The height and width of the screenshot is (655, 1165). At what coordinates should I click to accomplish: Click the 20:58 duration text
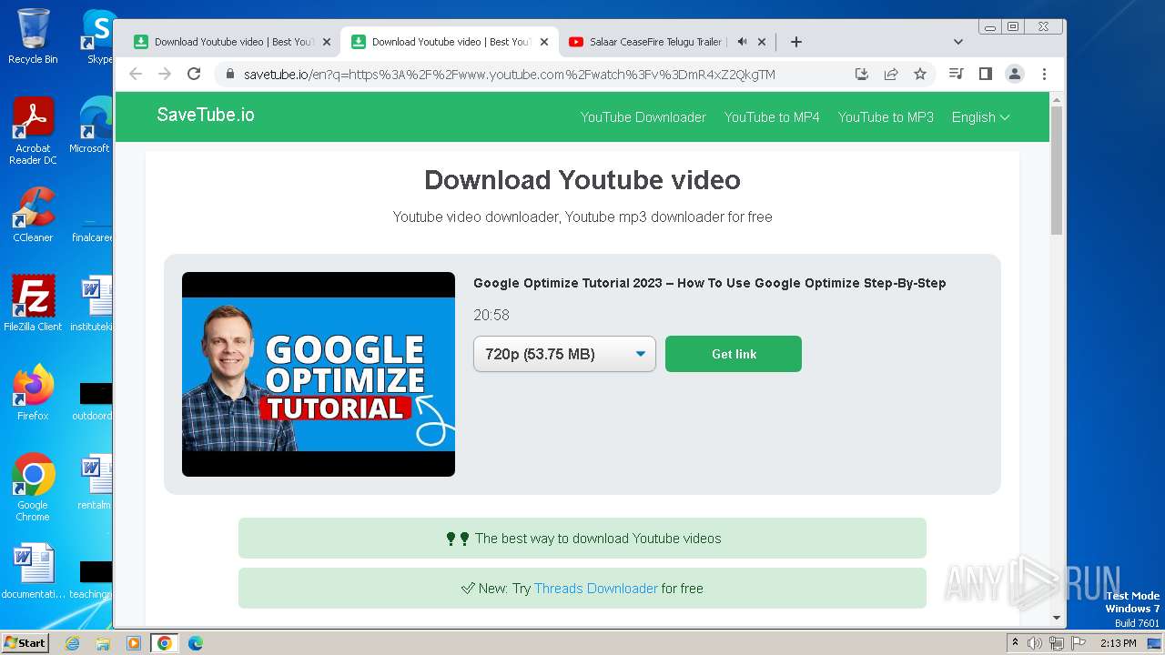[x=491, y=315]
